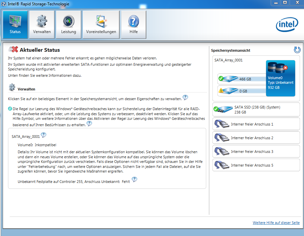This screenshot has height=236, width=304.
Task: Select Interner freier Anschluss 3
Action: [x=256, y=152]
